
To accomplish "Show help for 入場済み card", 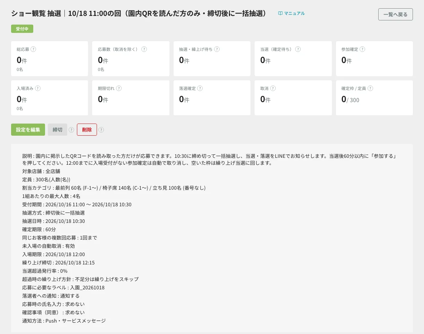I will click(x=38, y=88).
